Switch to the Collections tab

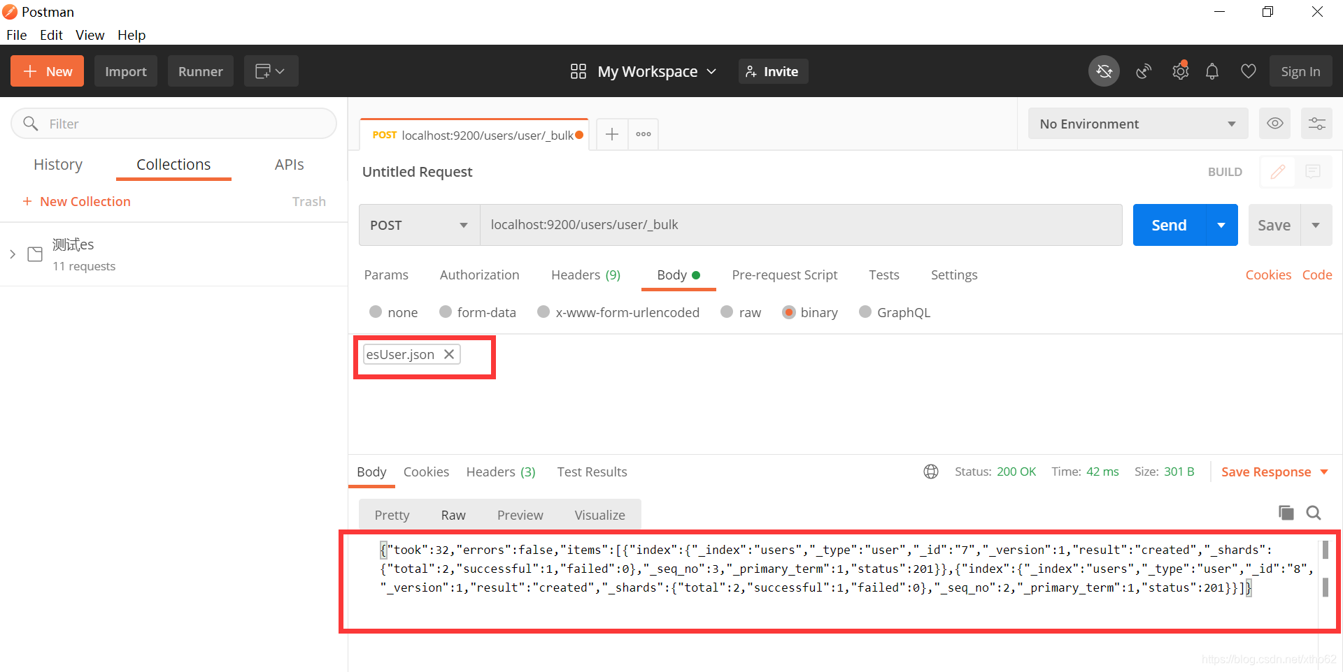[x=173, y=164]
